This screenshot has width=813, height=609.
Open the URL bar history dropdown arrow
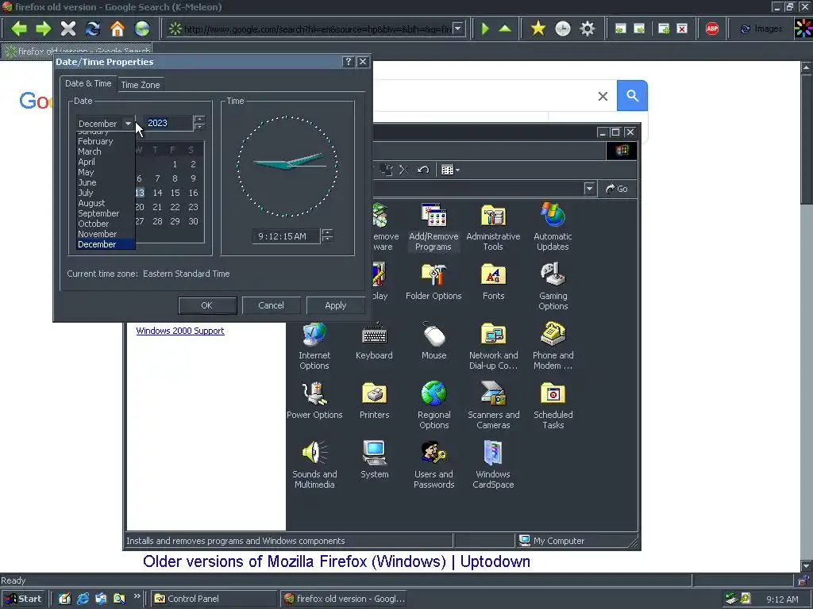pos(458,29)
